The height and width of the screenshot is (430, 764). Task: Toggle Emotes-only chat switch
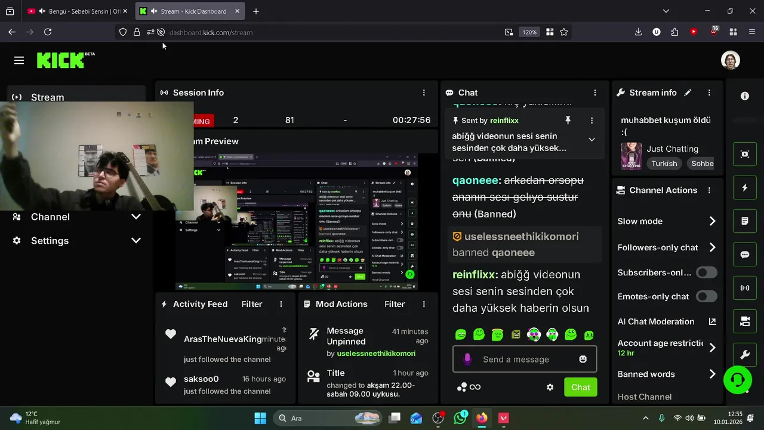[707, 296]
